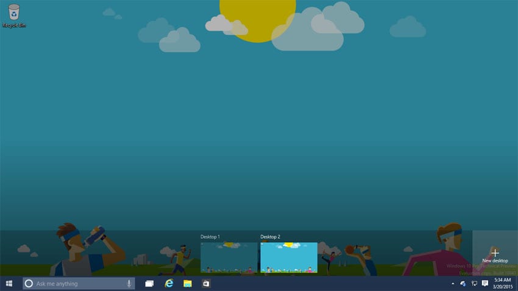
Task: Click the Desktop 1 label
Action: pyautogui.click(x=210, y=237)
